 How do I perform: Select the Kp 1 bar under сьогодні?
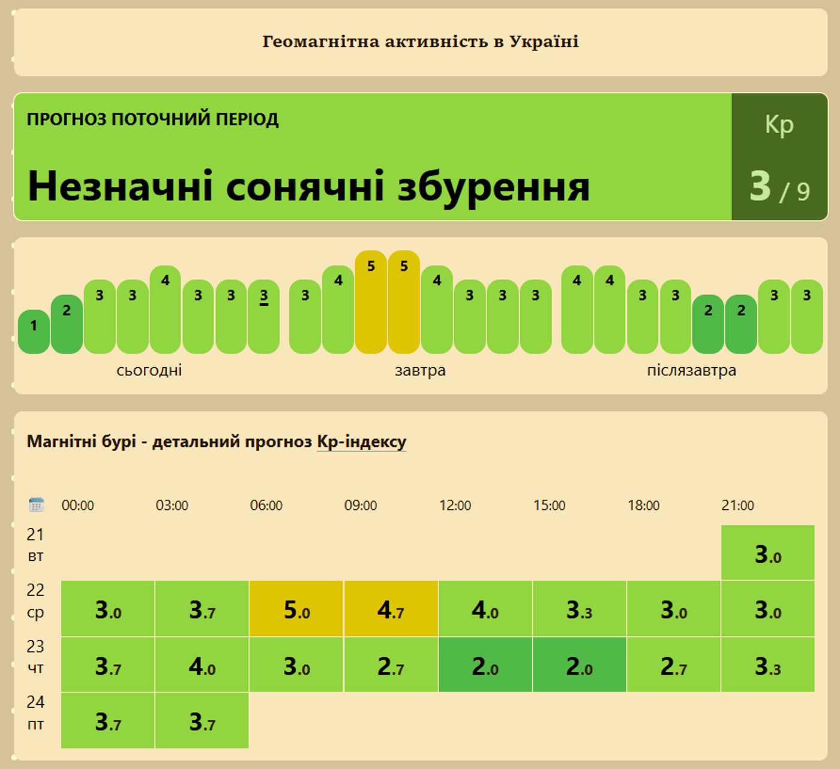click(34, 332)
